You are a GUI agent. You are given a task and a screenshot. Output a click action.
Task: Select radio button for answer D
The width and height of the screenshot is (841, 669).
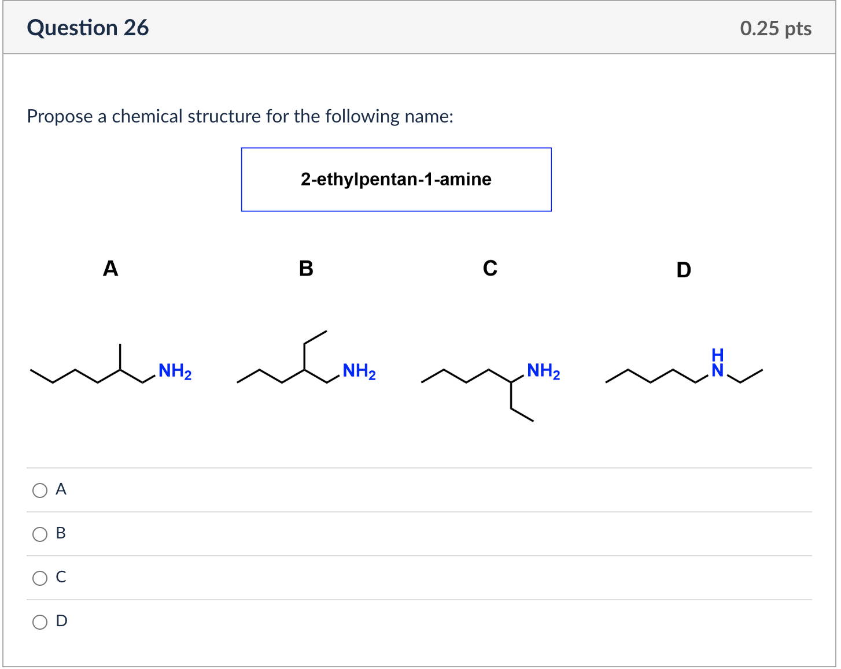(40, 622)
